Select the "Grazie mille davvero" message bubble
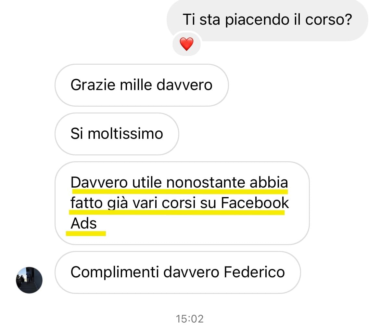380x329 pixels. coord(142,85)
